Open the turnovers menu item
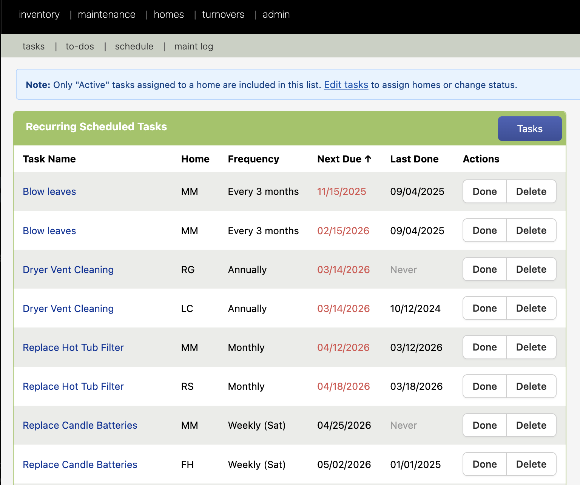580x485 pixels. pos(223,14)
